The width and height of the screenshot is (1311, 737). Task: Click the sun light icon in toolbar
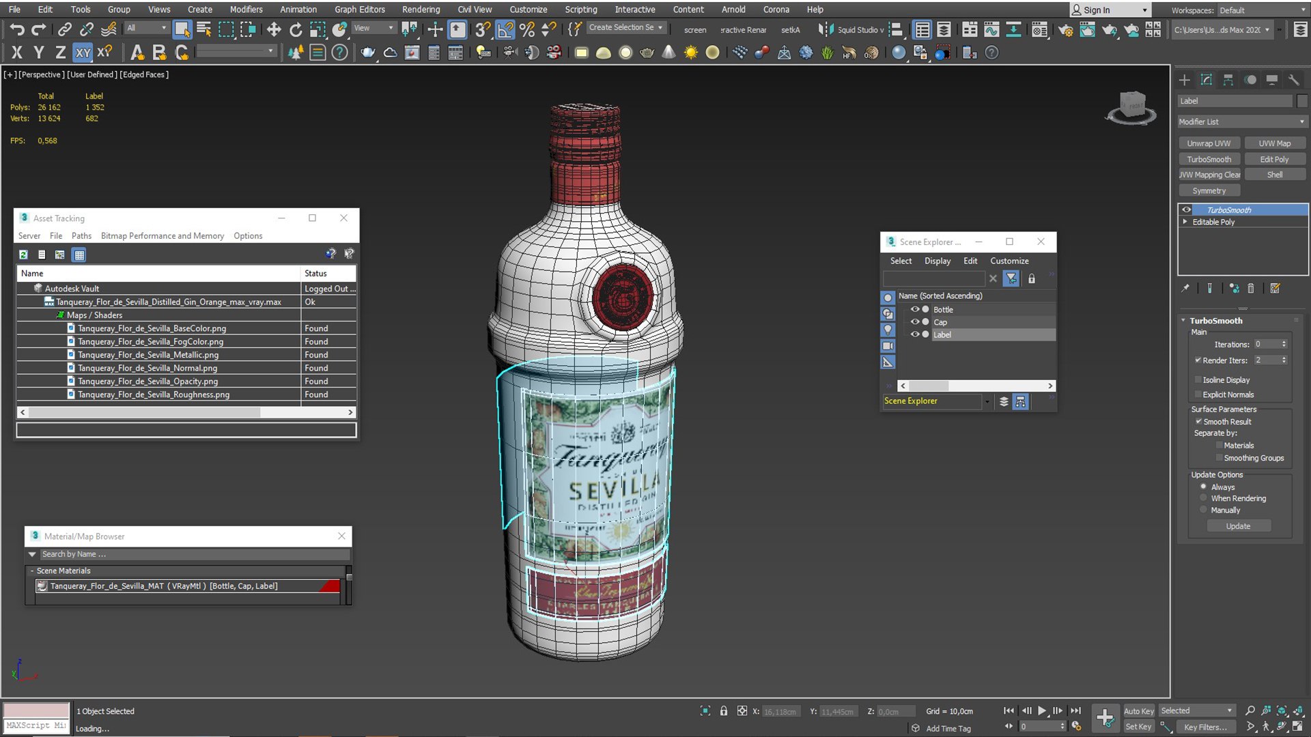(691, 53)
